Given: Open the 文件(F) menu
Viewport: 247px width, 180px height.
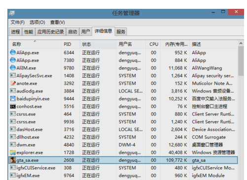Looking at the screenshot, I should 18,22.
